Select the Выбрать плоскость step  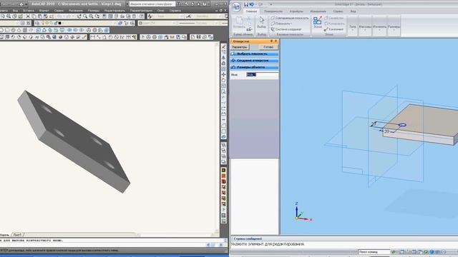[x=255, y=54]
